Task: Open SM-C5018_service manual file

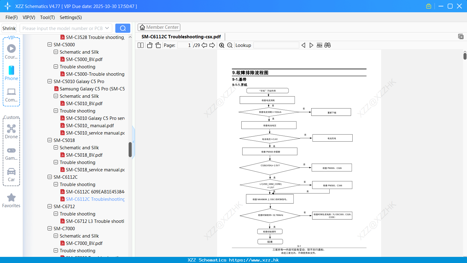Action: click(x=95, y=170)
